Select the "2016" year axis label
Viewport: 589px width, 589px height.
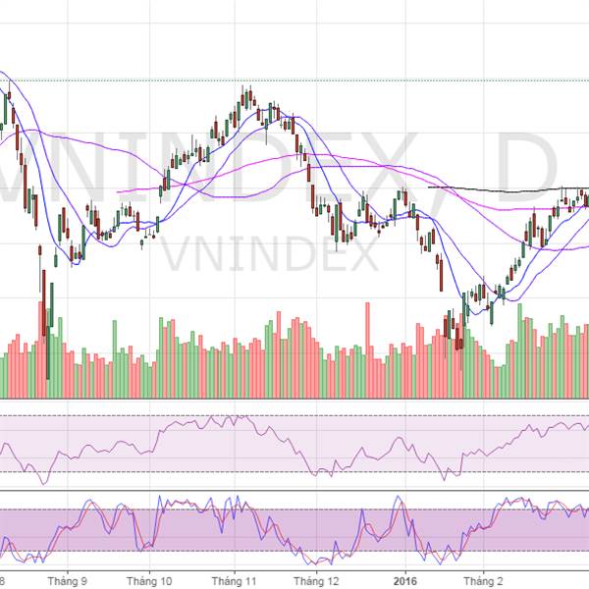click(405, 581)
